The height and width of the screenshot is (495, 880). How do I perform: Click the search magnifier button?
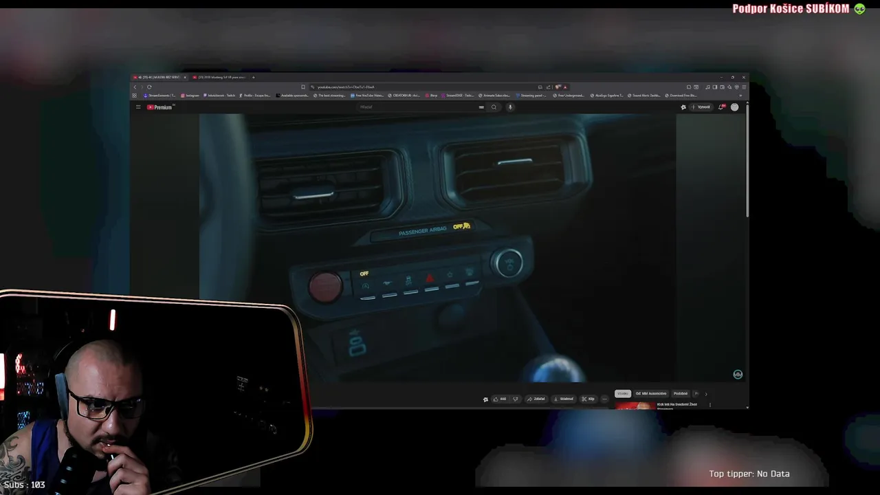point(494,107)
